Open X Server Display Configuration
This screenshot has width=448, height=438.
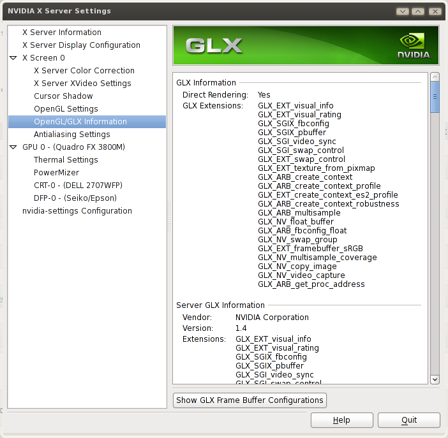pos(81,45)
